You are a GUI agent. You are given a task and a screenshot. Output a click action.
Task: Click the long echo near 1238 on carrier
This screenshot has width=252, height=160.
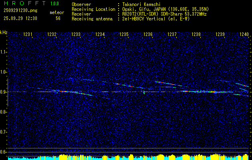[x=205, y=92]
